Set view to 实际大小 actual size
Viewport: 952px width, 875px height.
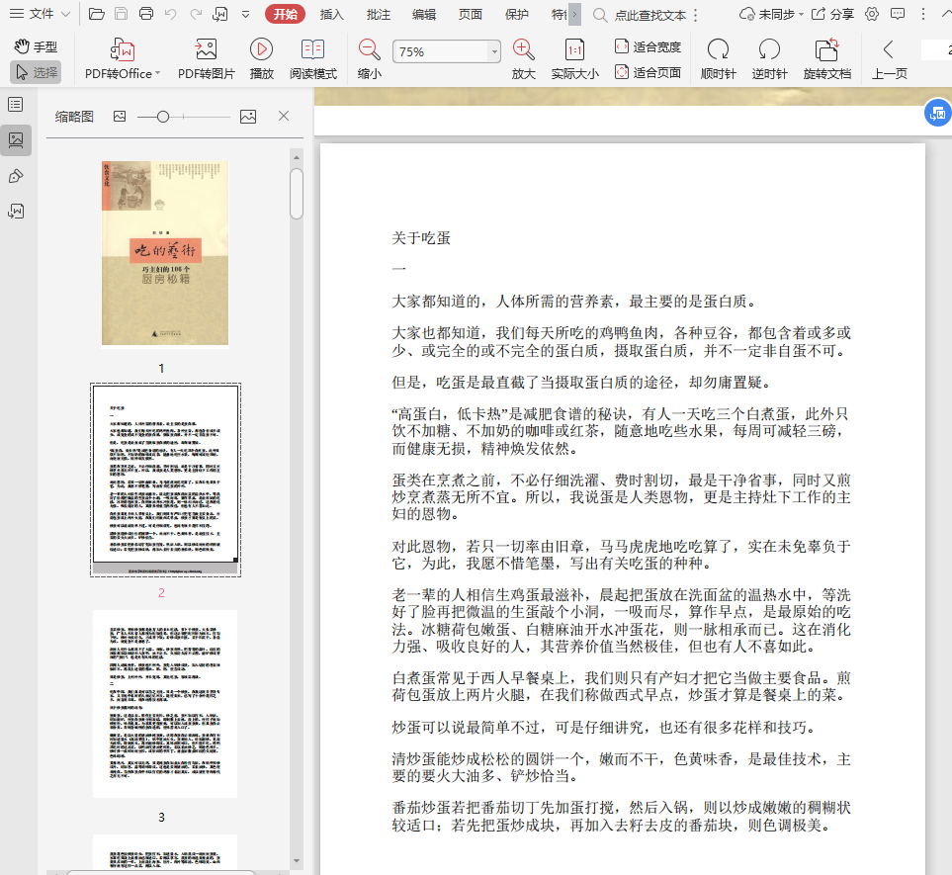tap(574, 59)
